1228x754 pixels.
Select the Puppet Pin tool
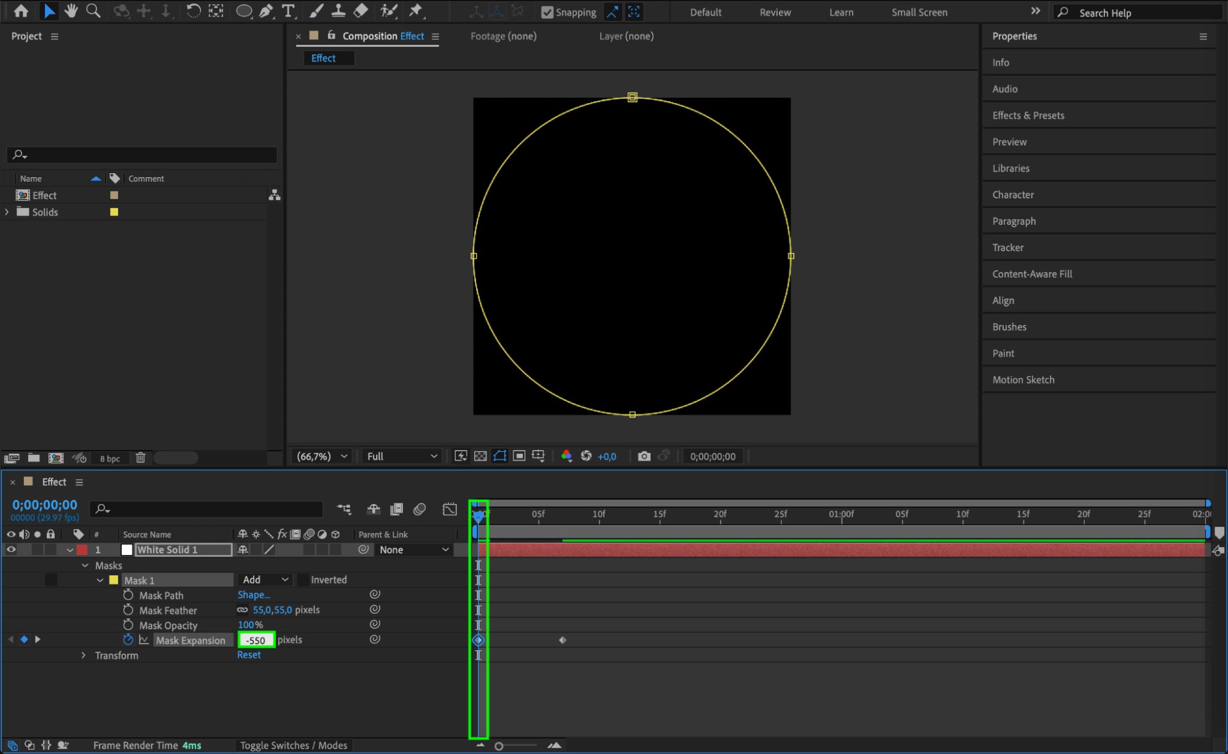click(x=416, y=11)
